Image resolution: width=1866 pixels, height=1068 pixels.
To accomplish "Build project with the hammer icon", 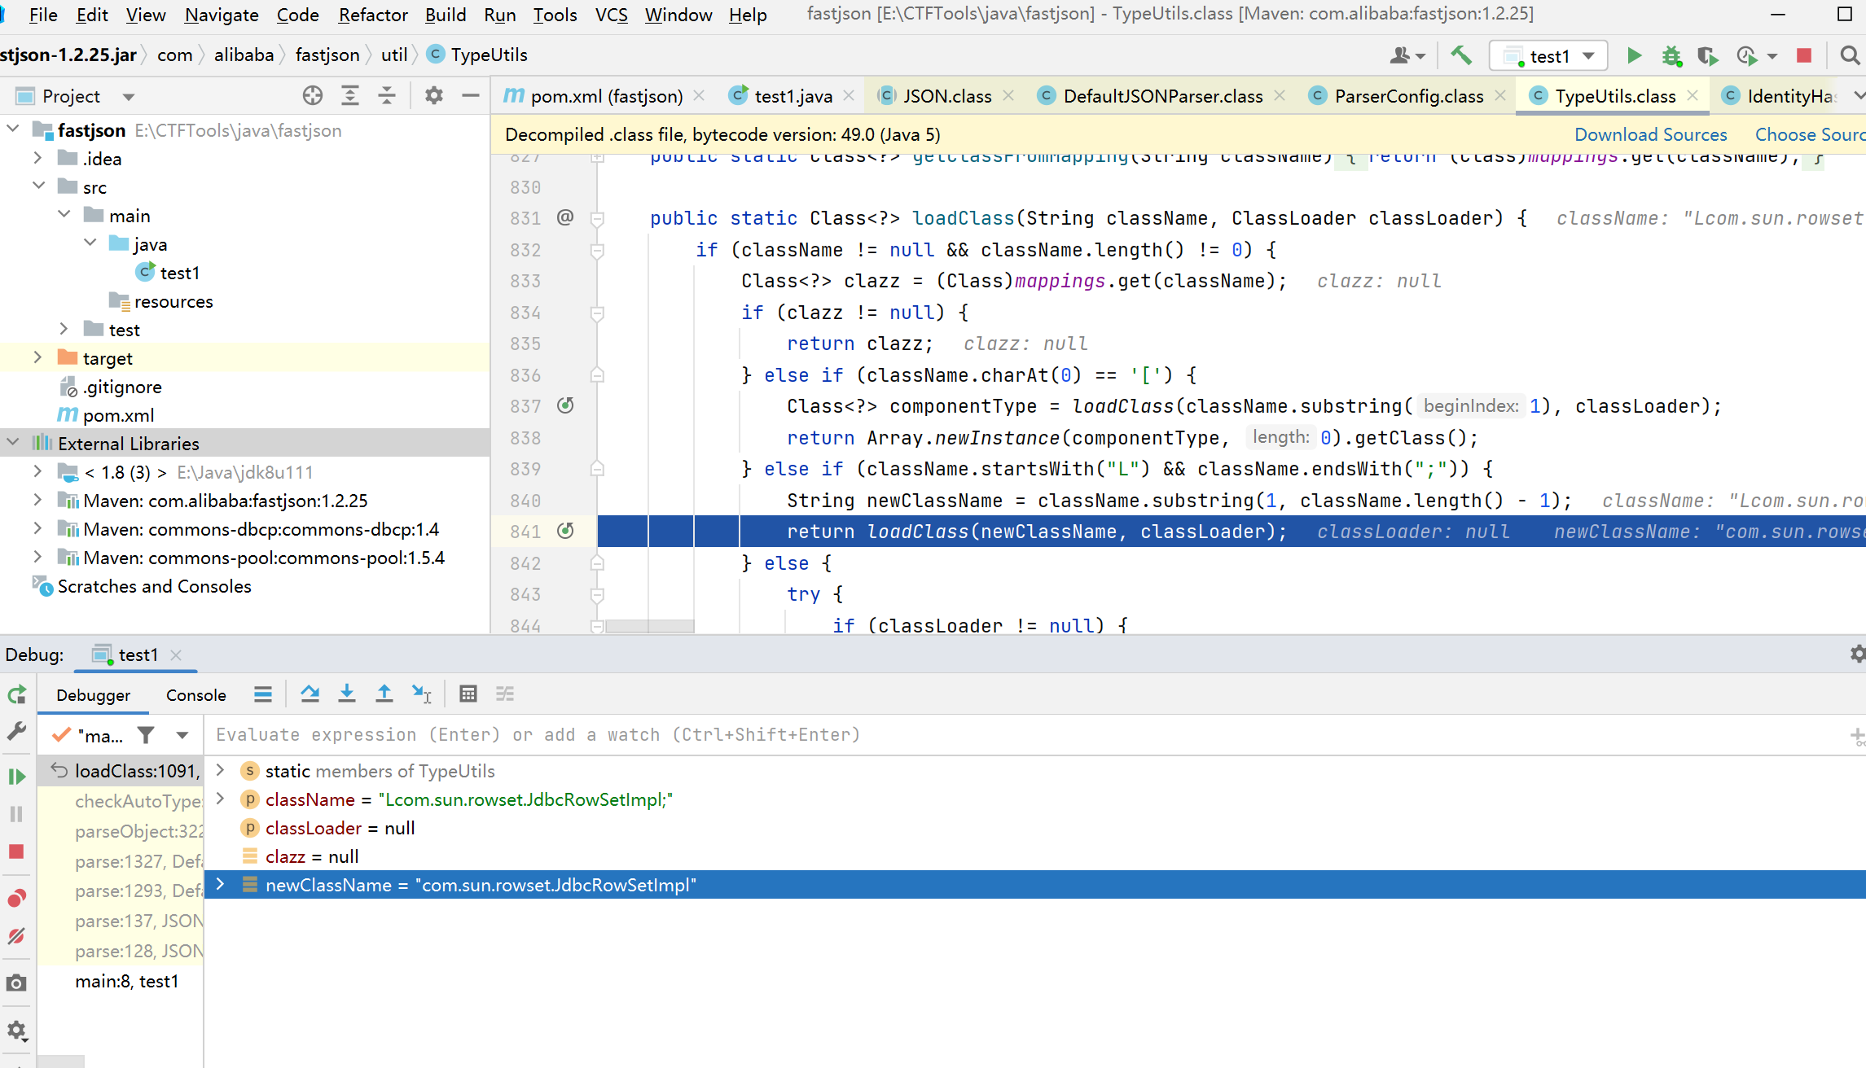I will pyautogui.click(x=1461, y=55).
